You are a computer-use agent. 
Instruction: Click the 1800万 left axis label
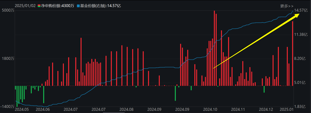[7, 58]
